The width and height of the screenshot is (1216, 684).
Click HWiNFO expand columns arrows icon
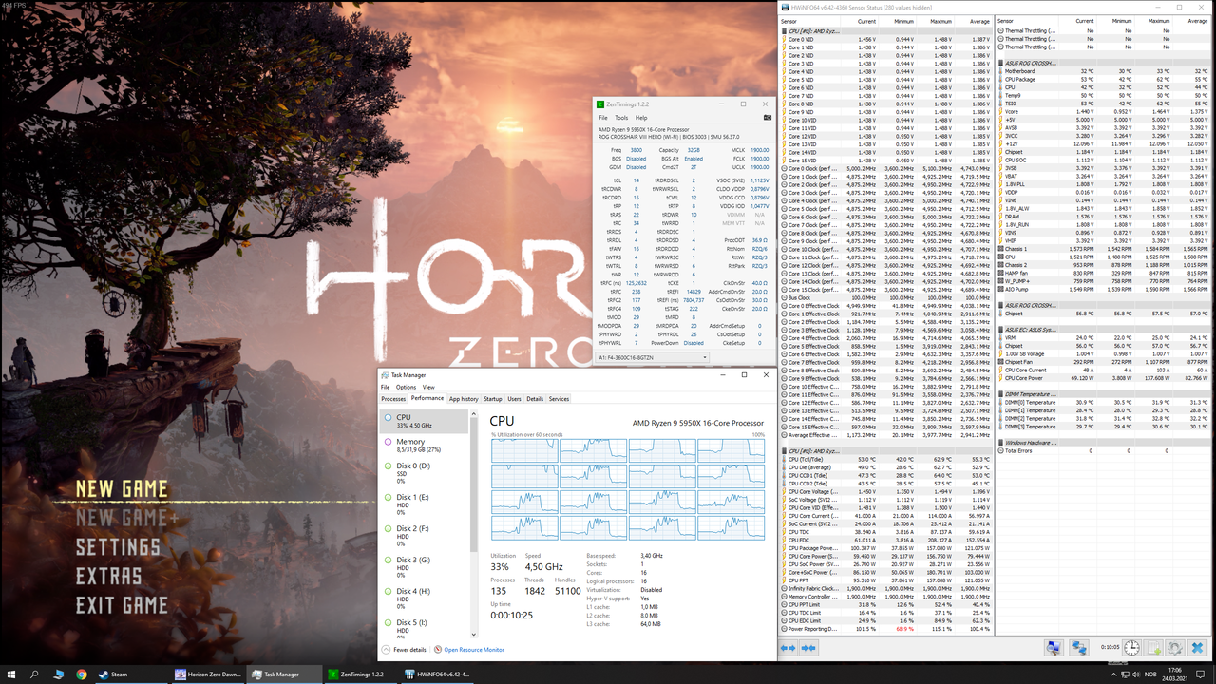tap(788, 648)
